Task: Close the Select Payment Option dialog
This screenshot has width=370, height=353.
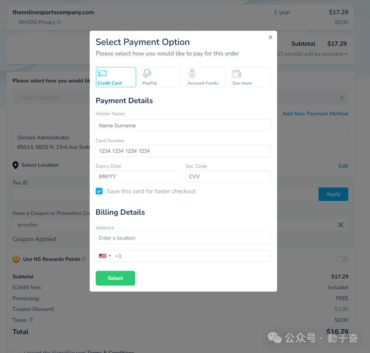Action: pyautogui.click(x=270, y=37)
